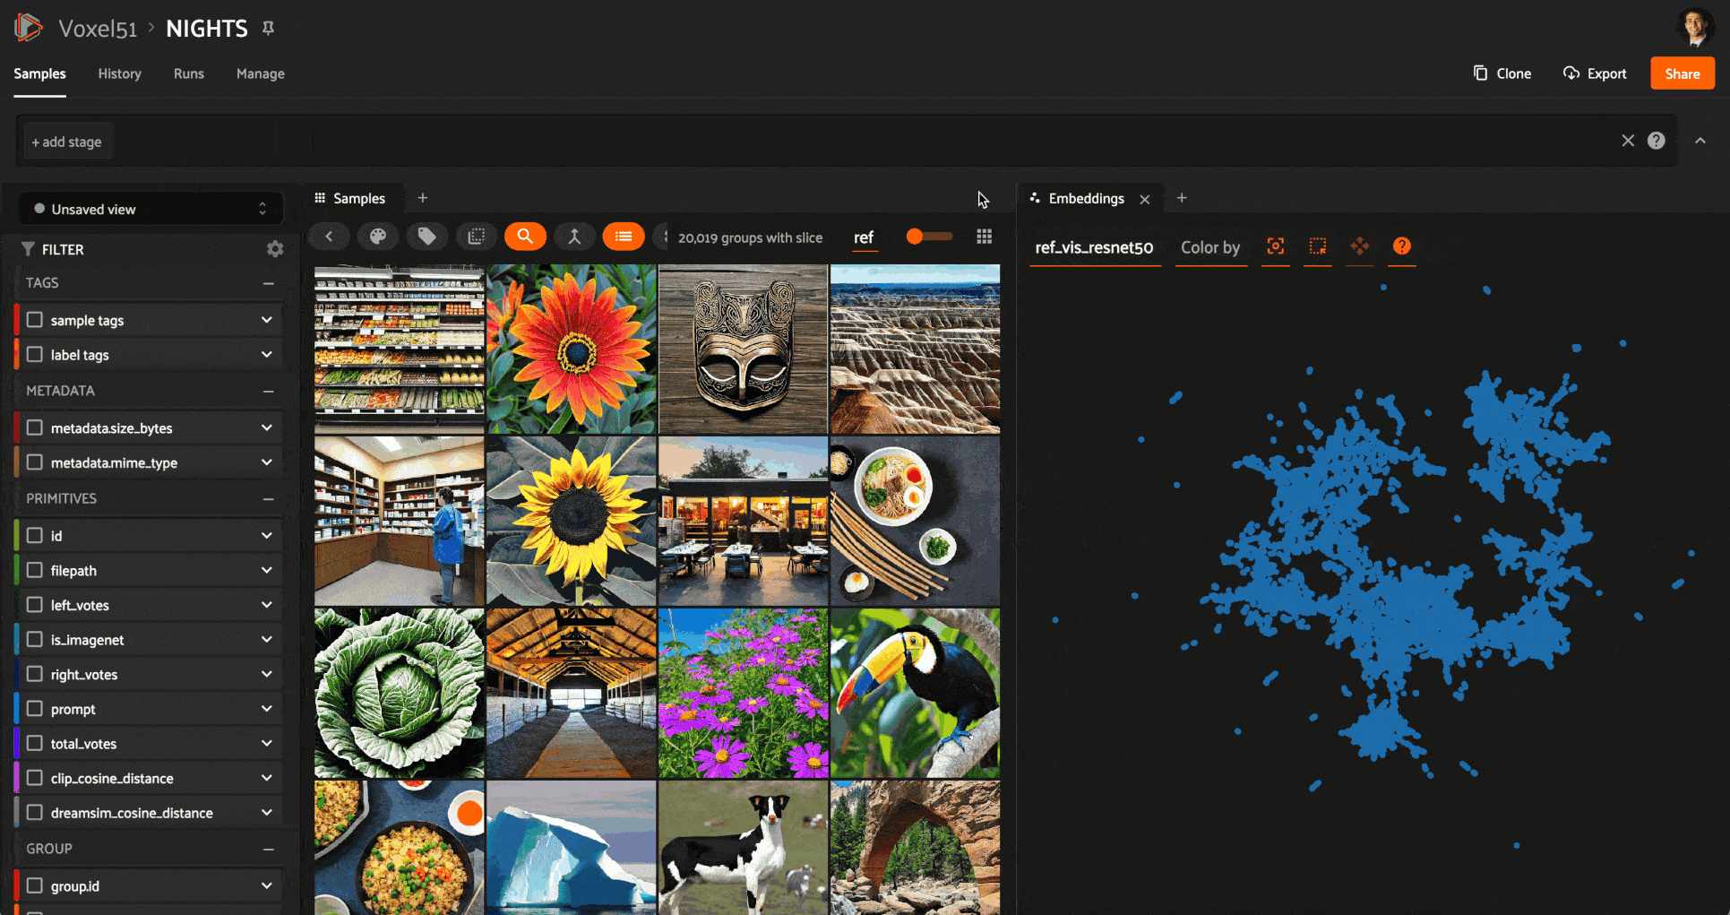Enable the metadata.mime_type checkbox
Screen dimensions: 1730x915
click(x=35, y=462)
